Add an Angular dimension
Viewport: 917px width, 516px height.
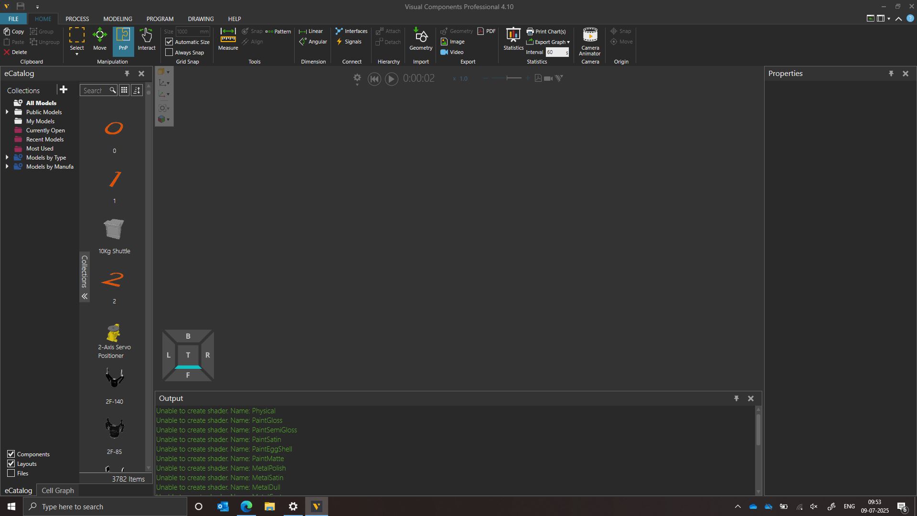pos(313,42)
